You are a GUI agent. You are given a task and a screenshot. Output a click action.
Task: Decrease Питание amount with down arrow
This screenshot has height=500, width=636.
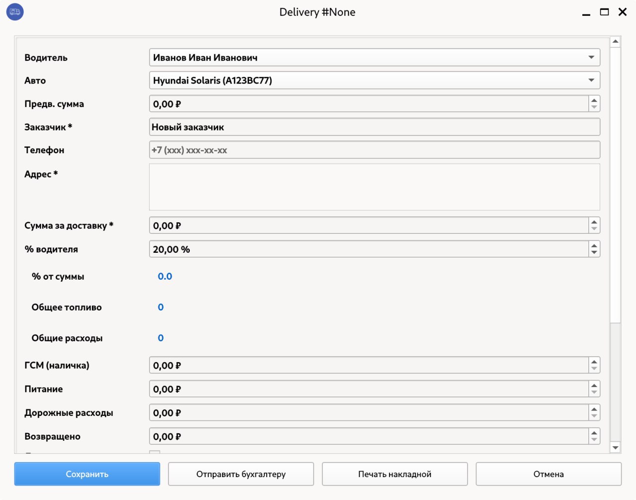click(594, 393)
